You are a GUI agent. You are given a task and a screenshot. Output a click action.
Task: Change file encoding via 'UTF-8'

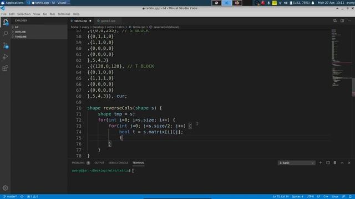click(x=310, y=197)
